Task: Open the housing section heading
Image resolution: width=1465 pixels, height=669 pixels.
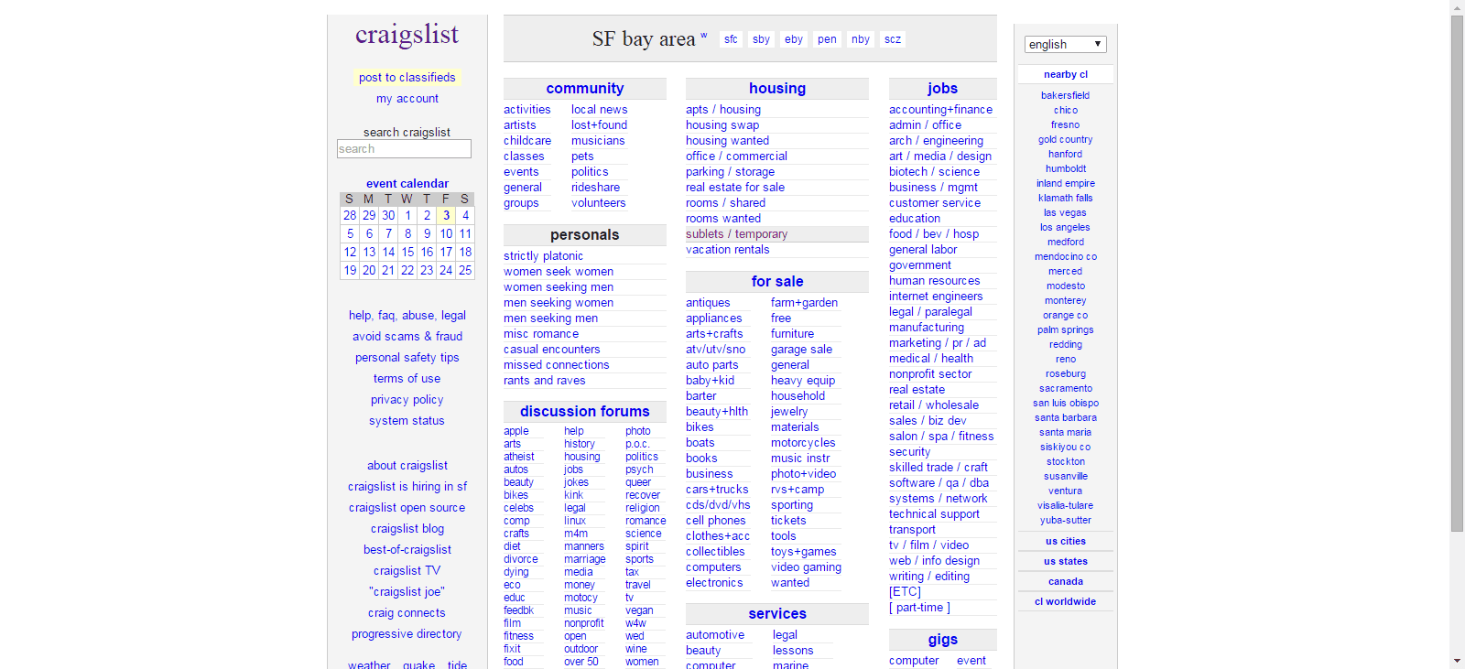Action: pyautogui.click(x=777, y=89)
